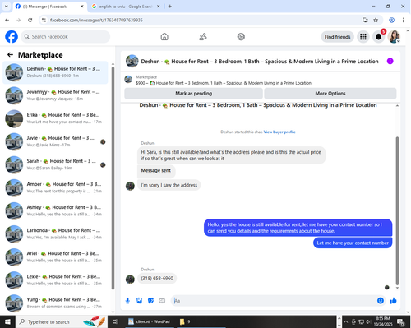Open the account profile picture menu
Image resolution: width=411 pixels, height=328 pixels.
pos(394,37)
